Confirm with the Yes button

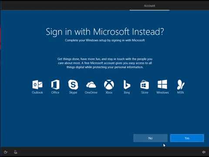187,138
